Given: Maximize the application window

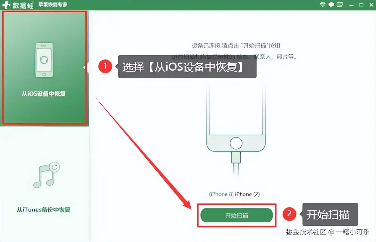Looking at the screenshot, I should (x=361, y=5).
